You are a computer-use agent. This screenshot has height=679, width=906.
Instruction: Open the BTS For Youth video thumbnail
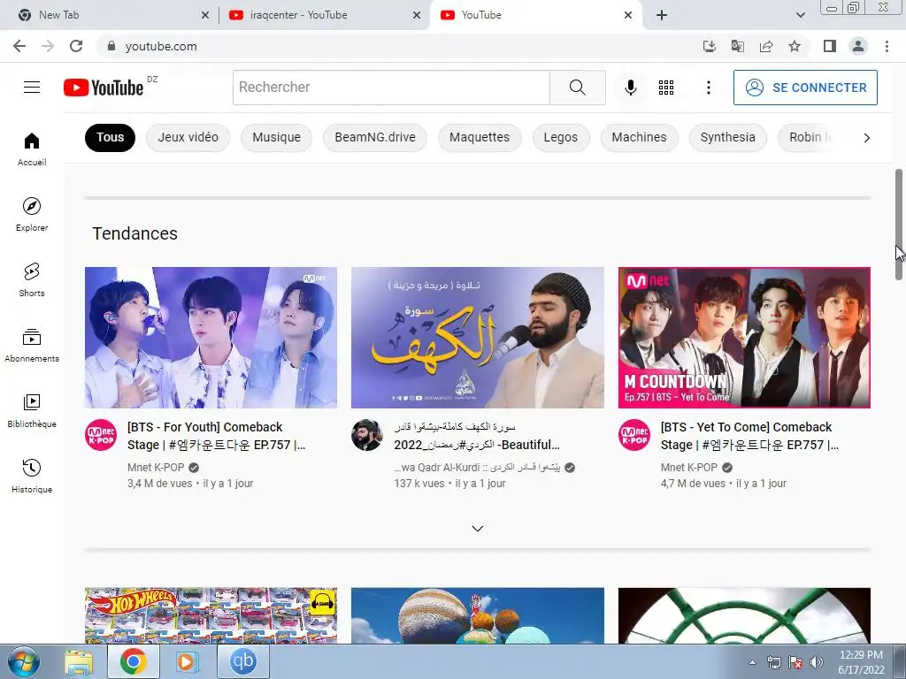tap(211, 337)
